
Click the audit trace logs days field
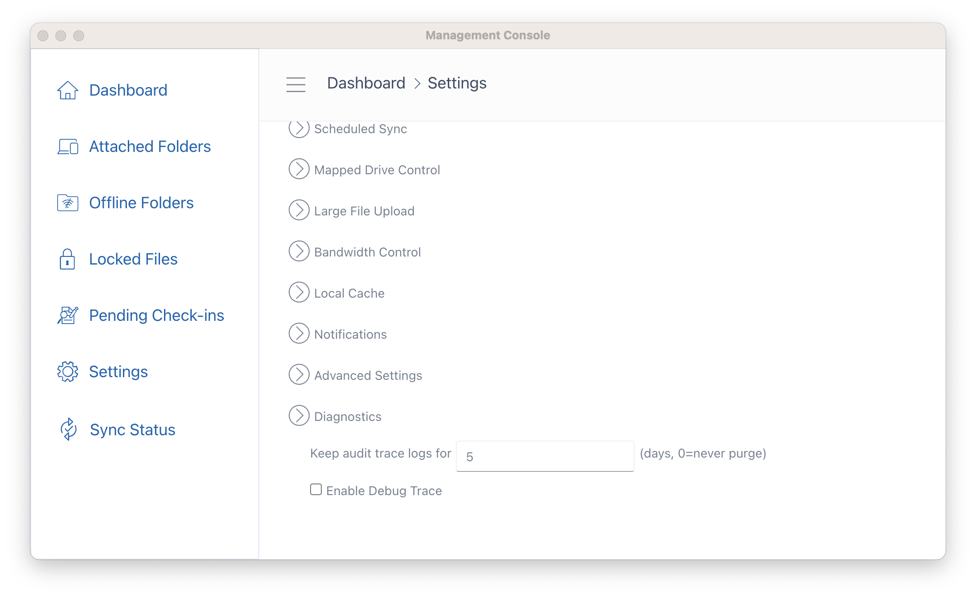point(545,456)
